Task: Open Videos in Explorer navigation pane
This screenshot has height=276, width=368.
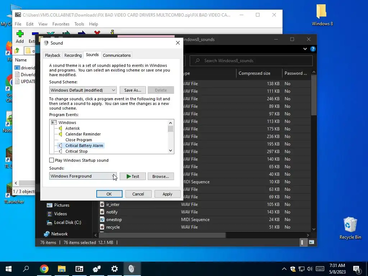Action: point(60,214)
